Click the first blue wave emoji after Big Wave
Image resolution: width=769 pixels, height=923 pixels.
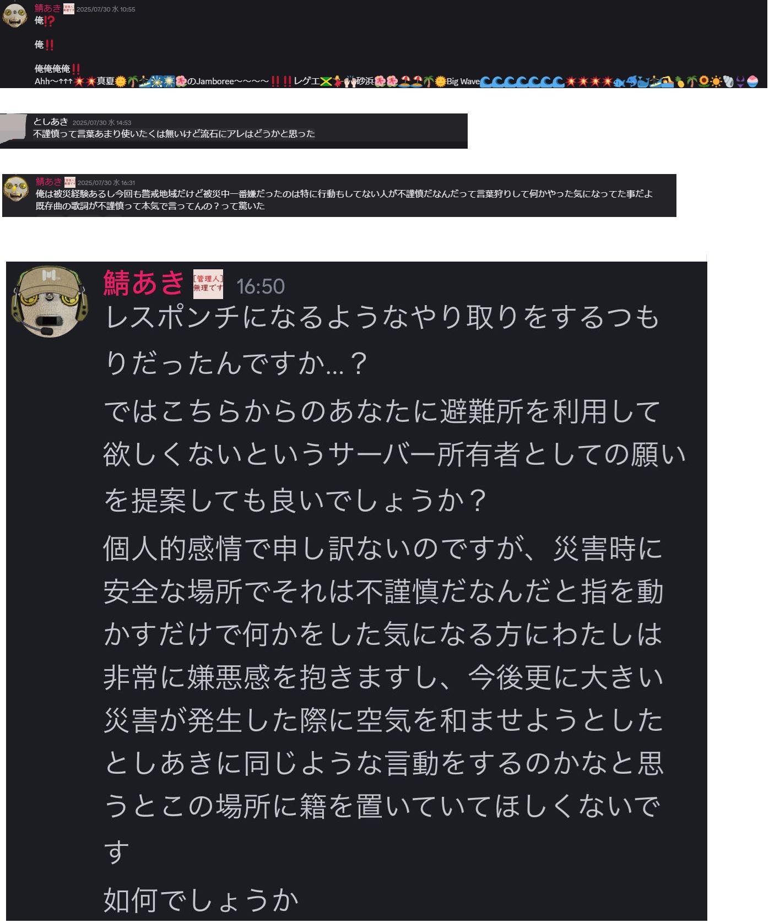click(x=486, y=82)
